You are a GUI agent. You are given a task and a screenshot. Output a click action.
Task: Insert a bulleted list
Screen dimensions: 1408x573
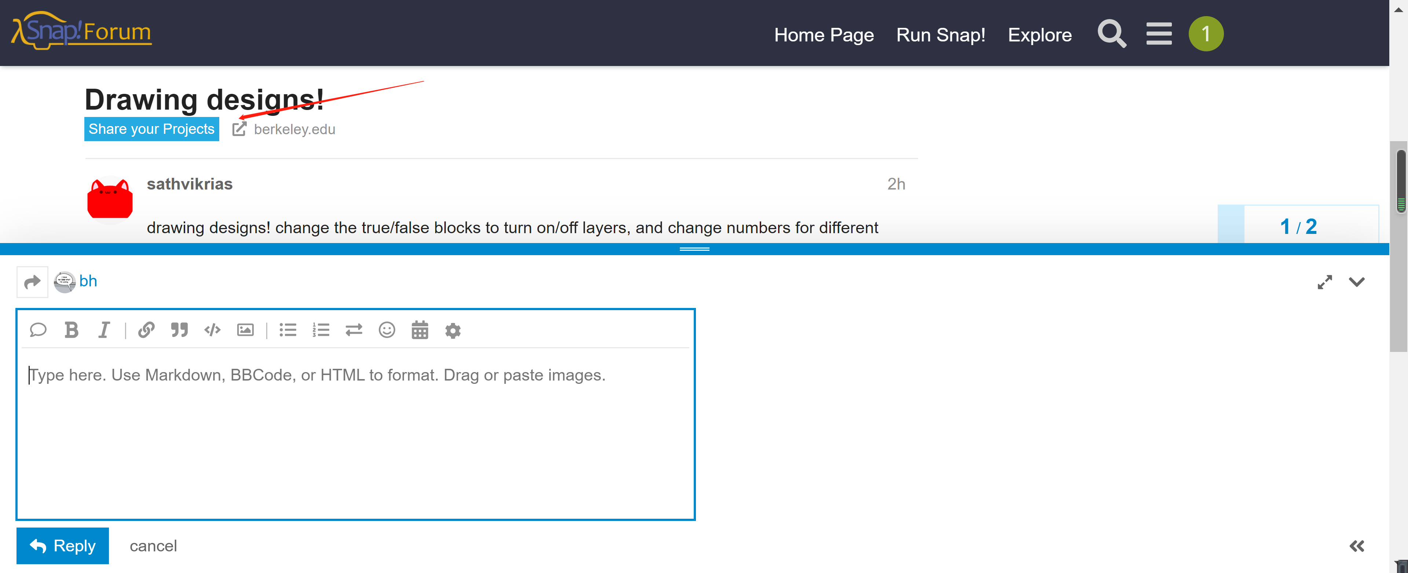point(288,330)
